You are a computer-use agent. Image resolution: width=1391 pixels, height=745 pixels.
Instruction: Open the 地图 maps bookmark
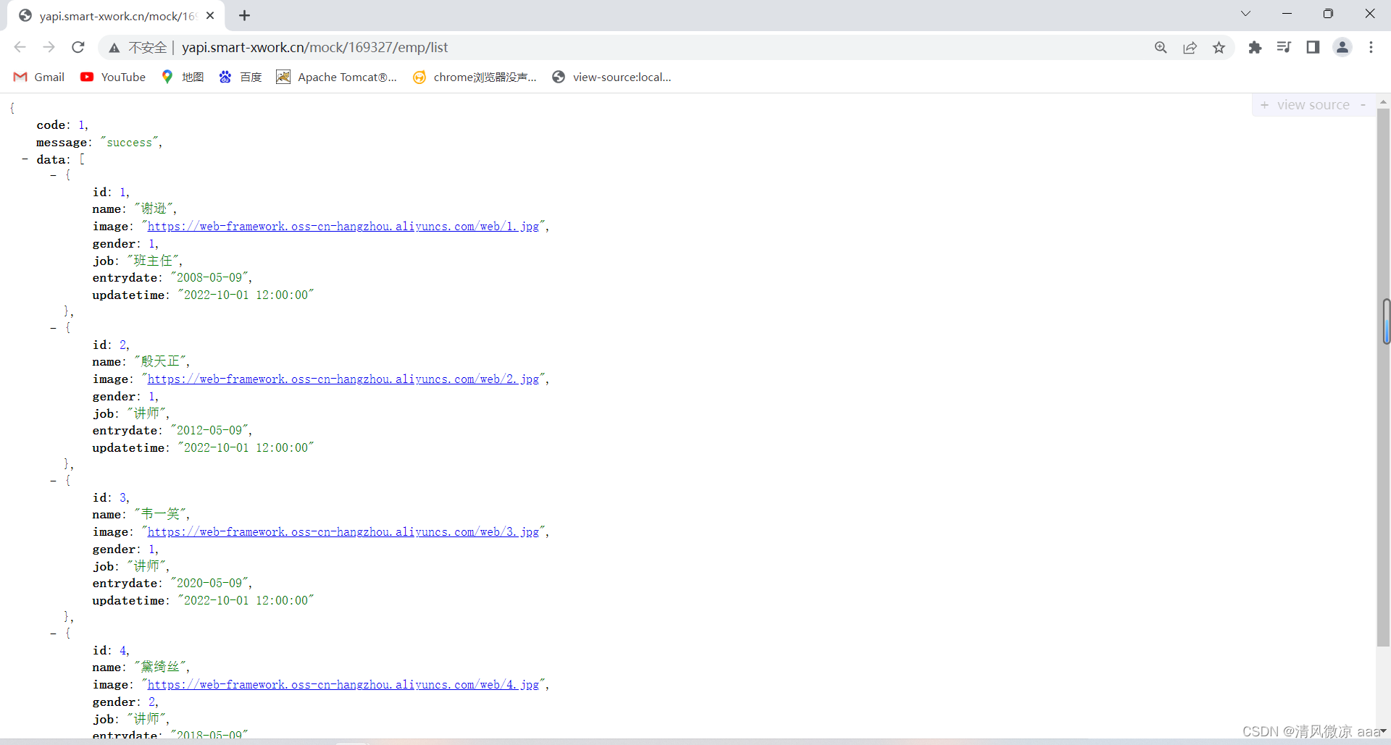pyautogui.click(x=183, y=77)
